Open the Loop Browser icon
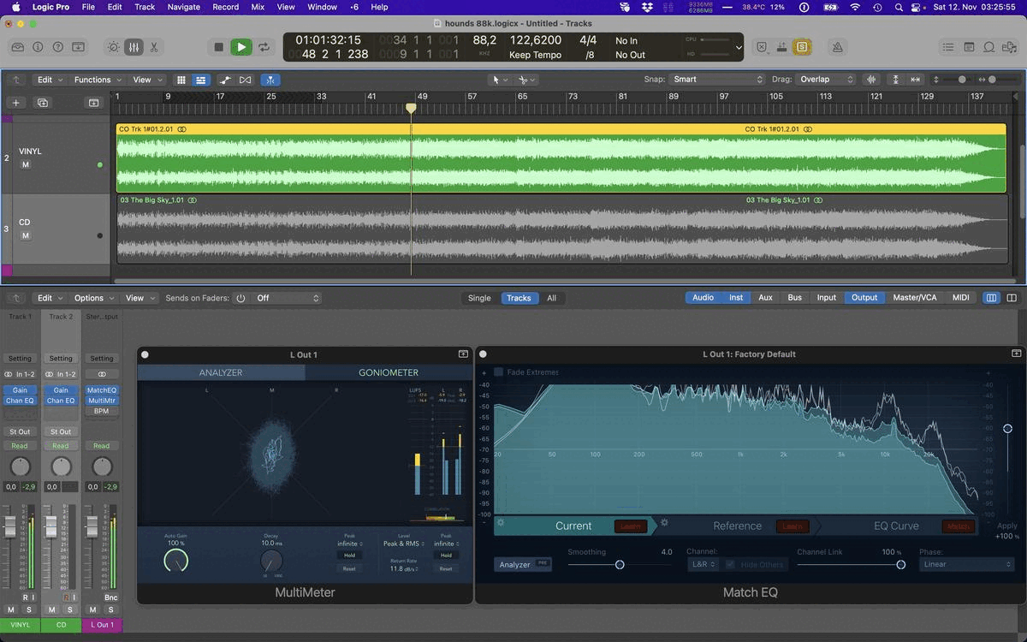The image size is (1027, 642). click(989, 47)
